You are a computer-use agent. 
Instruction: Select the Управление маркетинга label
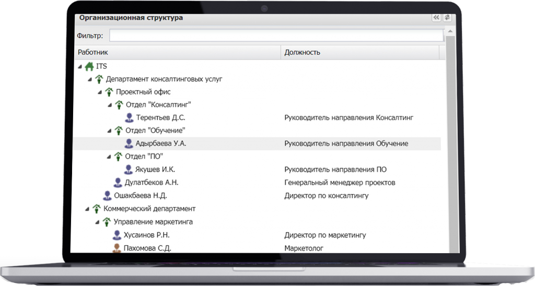153,222
